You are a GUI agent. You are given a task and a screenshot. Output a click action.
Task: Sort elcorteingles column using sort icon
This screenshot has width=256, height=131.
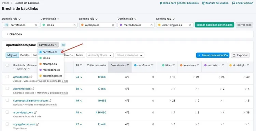248,65
